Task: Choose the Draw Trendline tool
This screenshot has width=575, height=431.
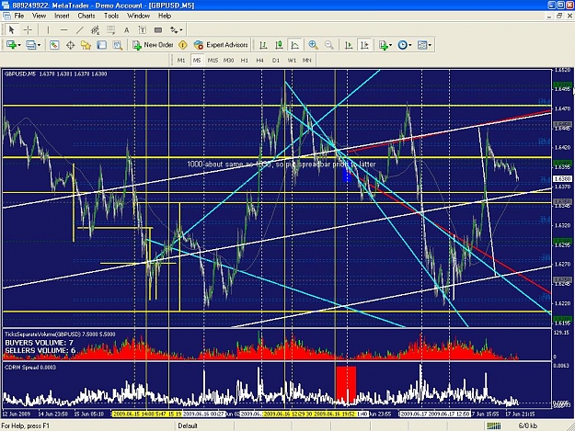Action: pyautogui.click(x=79, y=30)
